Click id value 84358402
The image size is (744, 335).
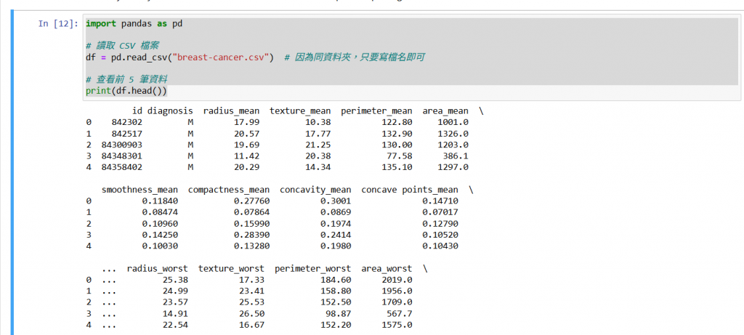click(x=121, y=167)
